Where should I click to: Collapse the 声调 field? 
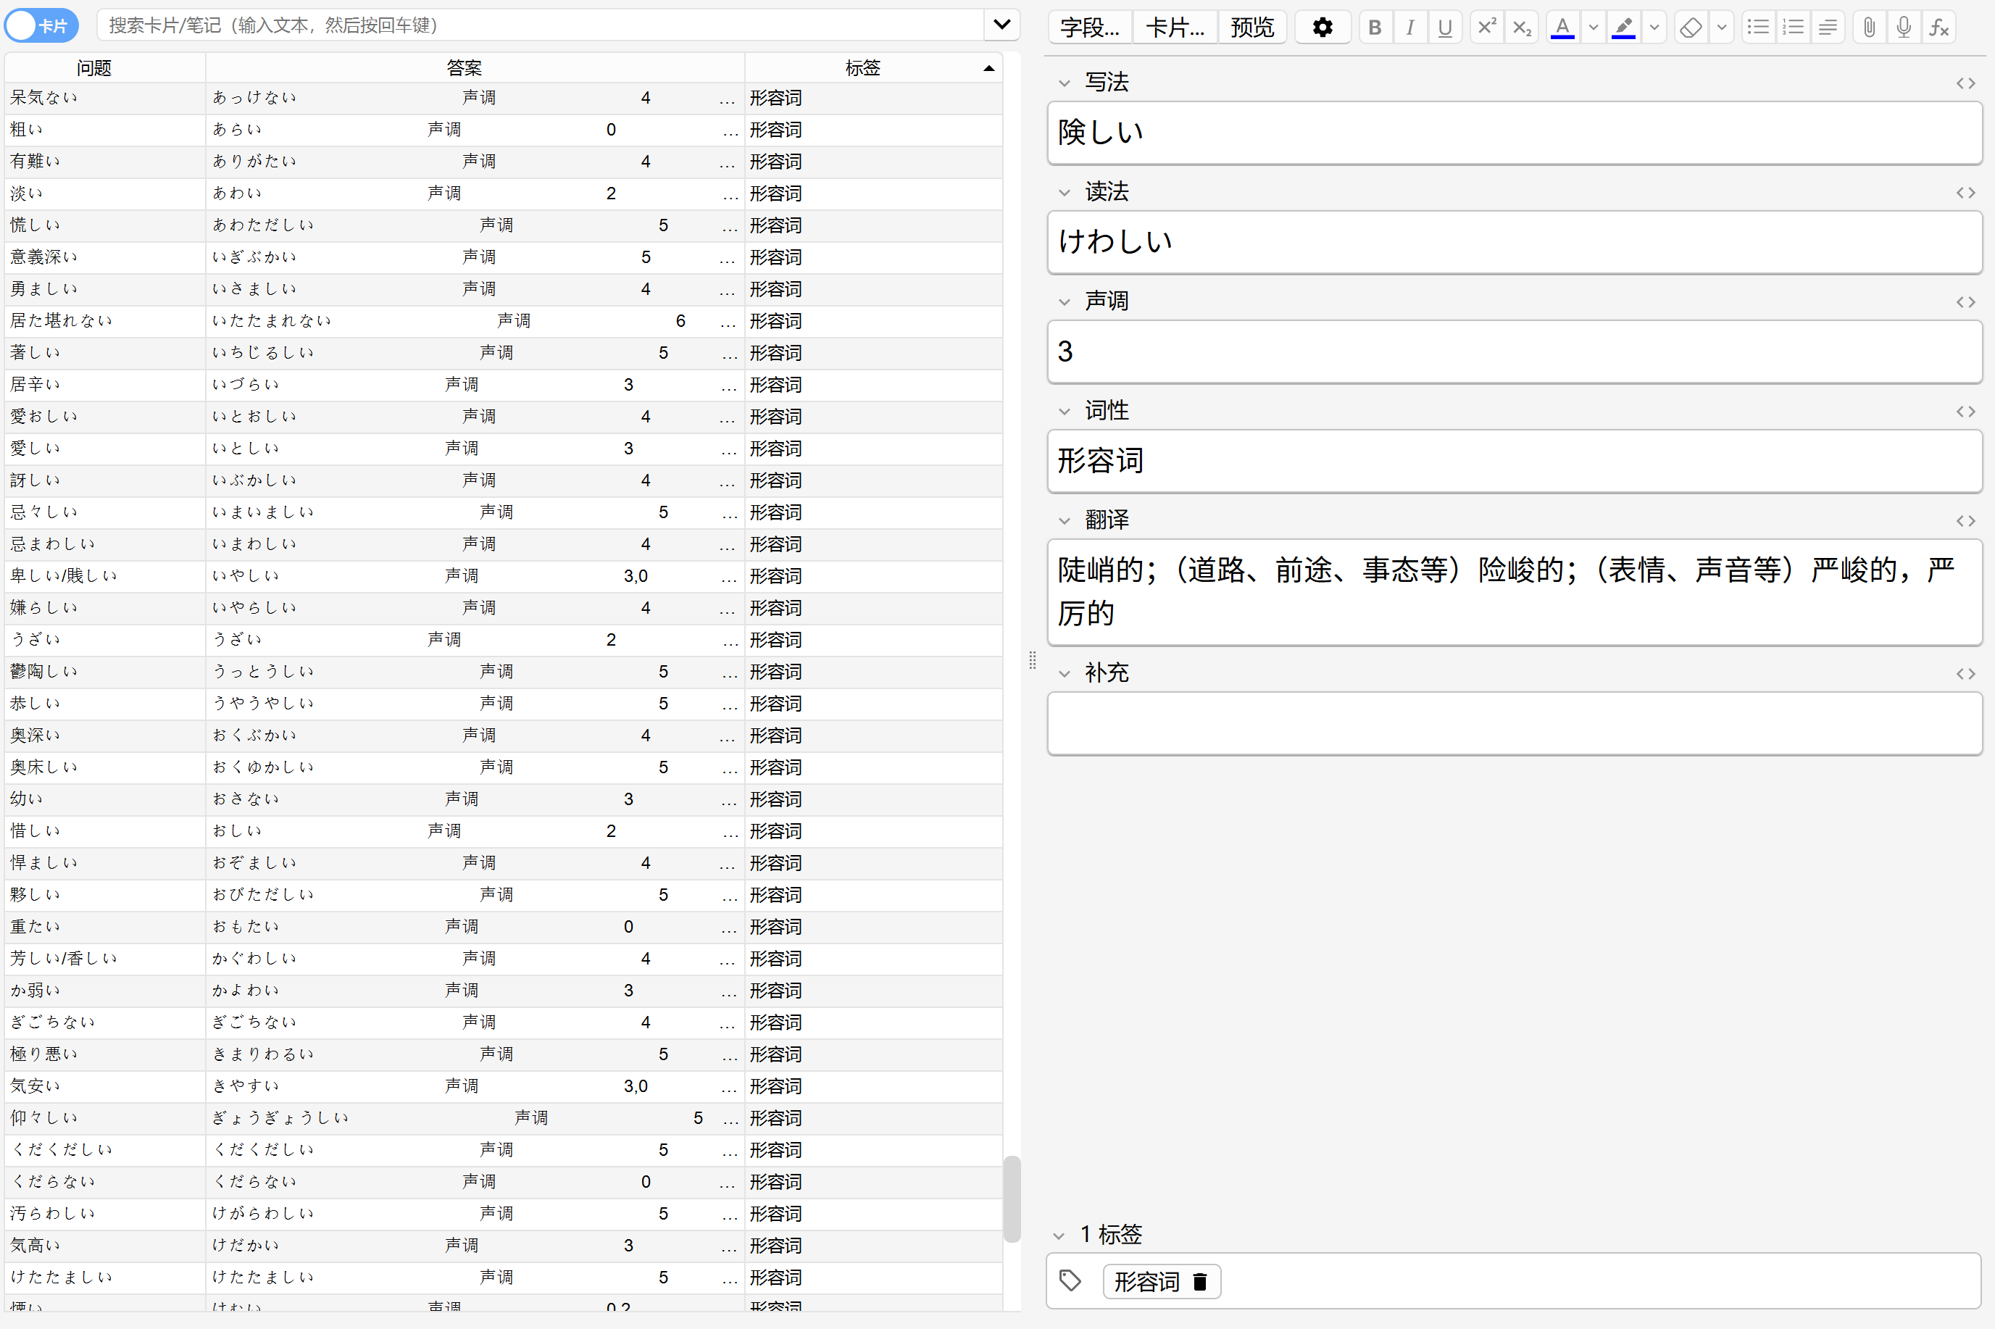[1065, 301]
